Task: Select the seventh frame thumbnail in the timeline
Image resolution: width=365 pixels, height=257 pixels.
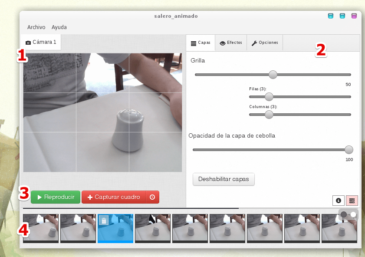Action: click(265, 228)
